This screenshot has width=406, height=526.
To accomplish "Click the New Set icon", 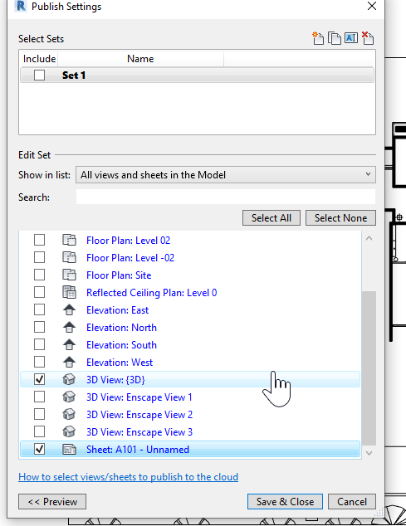I will click(x=318, y=38).
